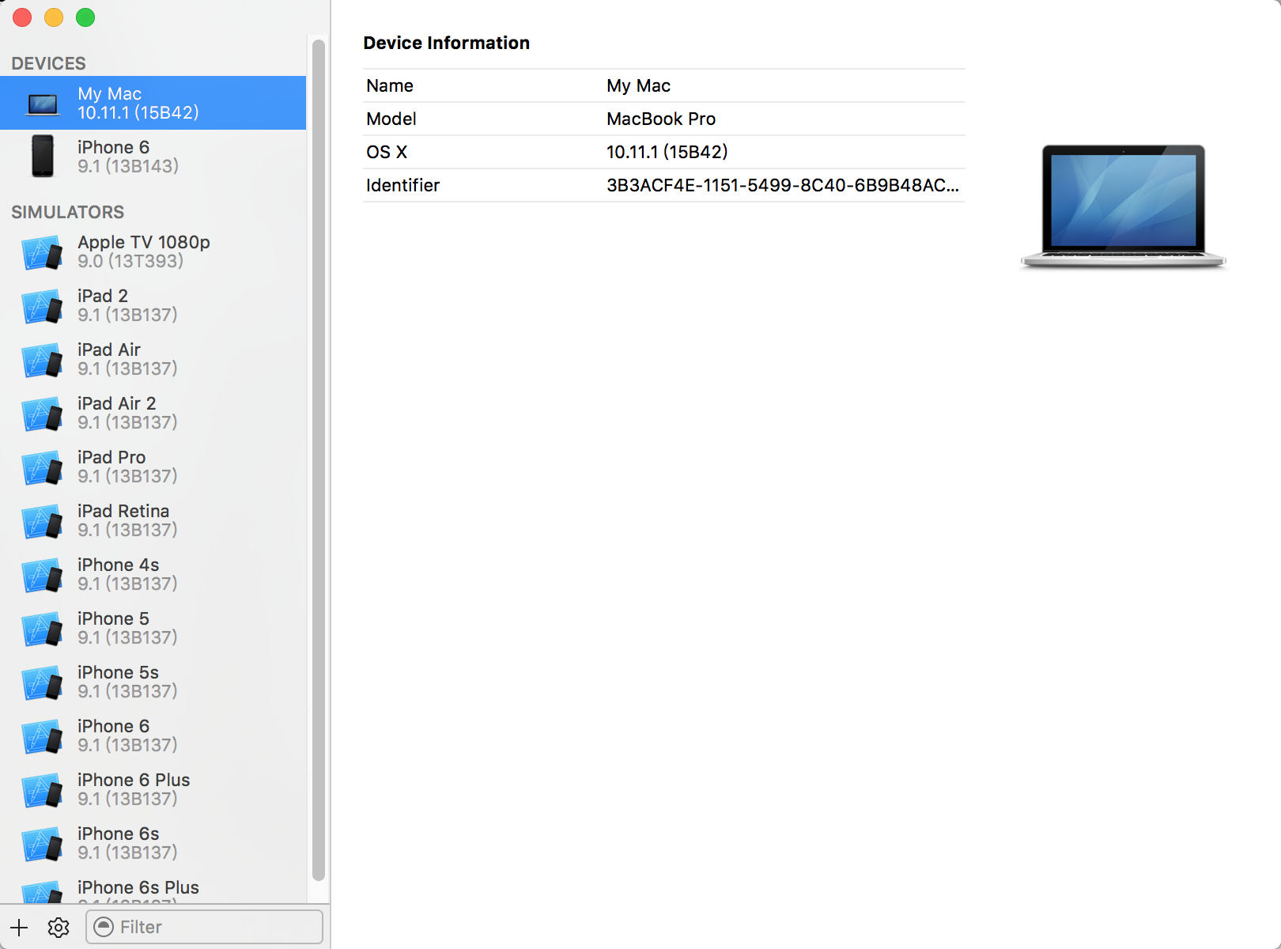The image size is (1281, 949).
Task: Click the filter icon in the search field
Action: (x=104, y=926)
